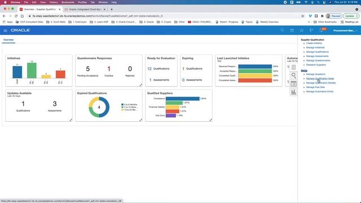
Task: Open a new browser tab with plus button
Action: click(112, 10)
